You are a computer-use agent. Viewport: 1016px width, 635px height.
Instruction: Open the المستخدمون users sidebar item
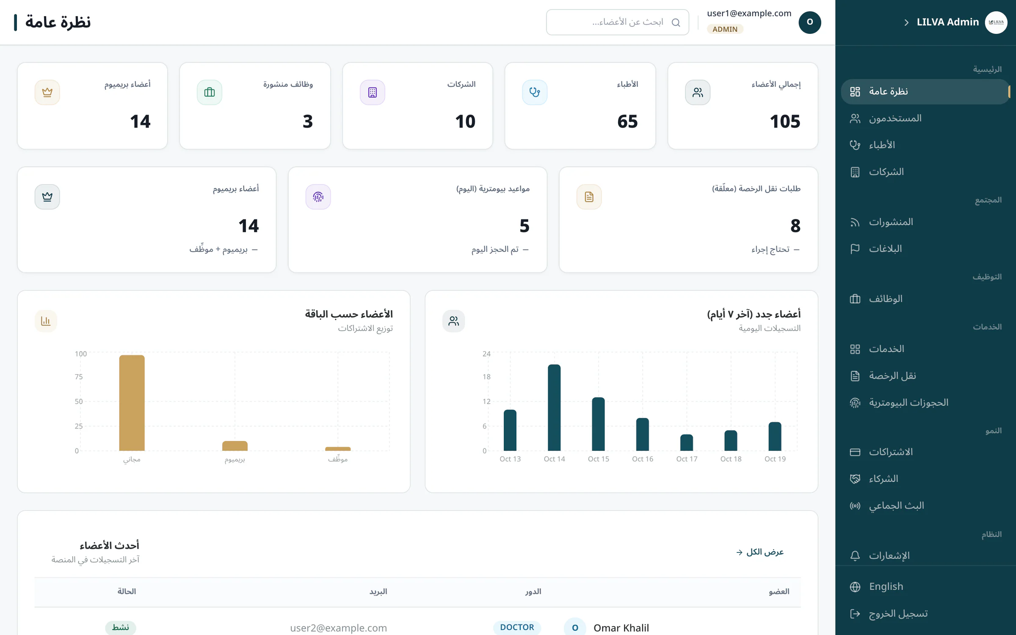point(925,119)
